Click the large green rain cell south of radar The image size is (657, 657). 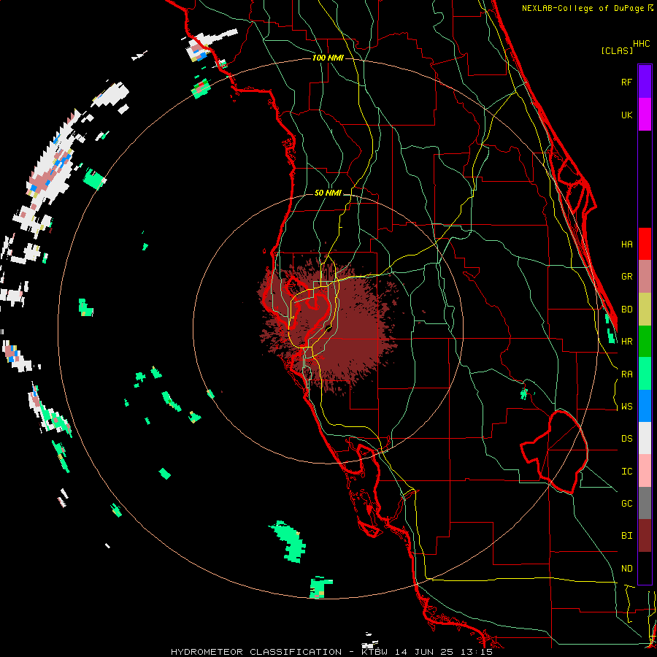click(289, 542)
